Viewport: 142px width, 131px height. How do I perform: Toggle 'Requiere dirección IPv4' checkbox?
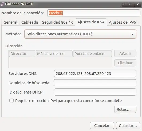click(x=11, y=101)
